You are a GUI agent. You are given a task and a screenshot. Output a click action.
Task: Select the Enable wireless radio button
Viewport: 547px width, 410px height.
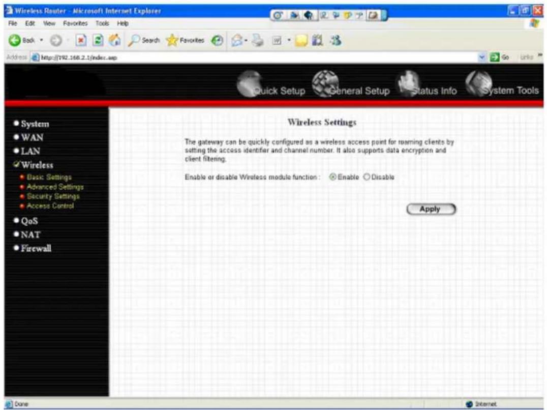click(x=332, y=177)
